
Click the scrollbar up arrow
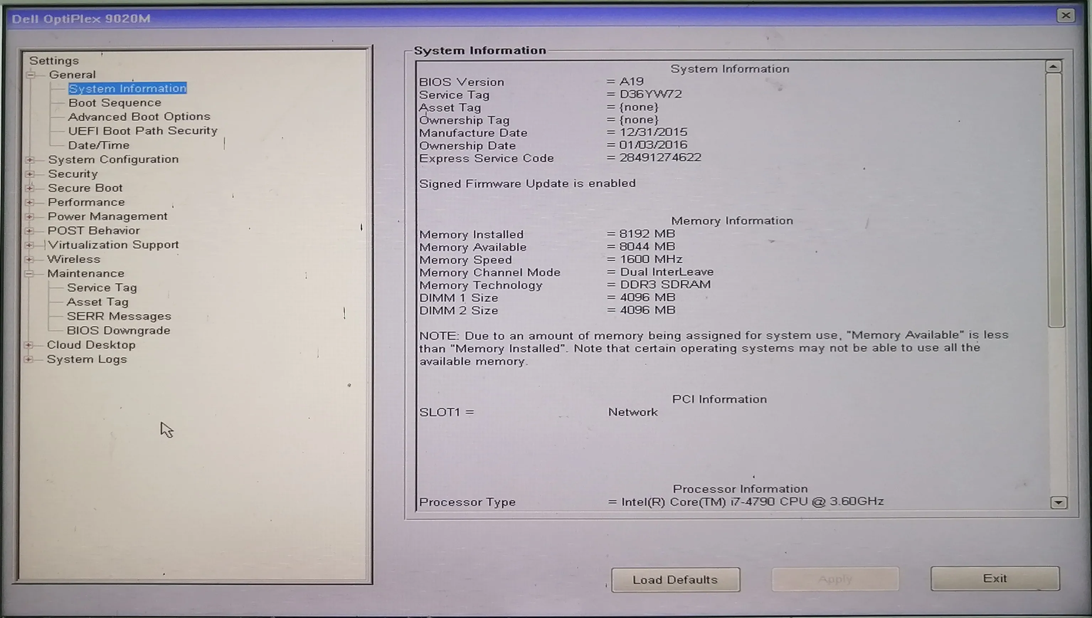(1053, 67)
